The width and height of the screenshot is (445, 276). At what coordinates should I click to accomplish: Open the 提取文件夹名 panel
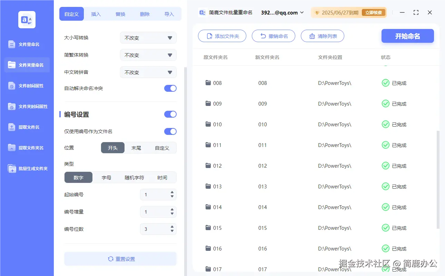(27, 148)
